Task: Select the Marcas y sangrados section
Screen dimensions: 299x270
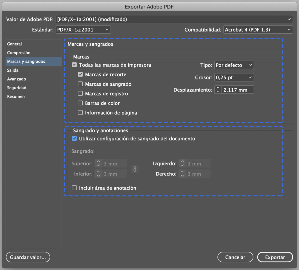Action: point(34,61)
